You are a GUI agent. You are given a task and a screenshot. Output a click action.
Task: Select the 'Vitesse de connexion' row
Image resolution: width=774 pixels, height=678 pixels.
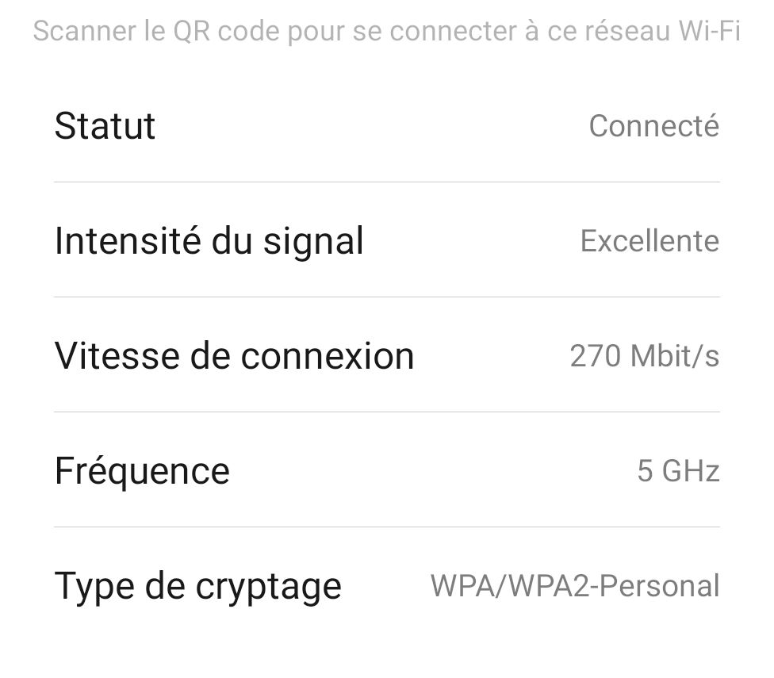(x=387, y=356)
